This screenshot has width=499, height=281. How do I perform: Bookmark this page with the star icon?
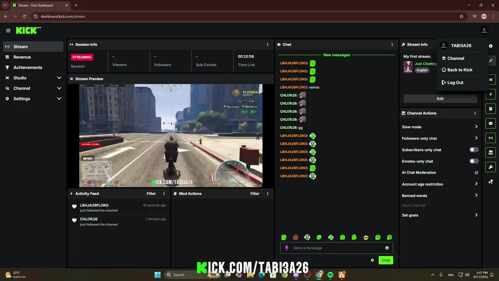pos(462,16)
